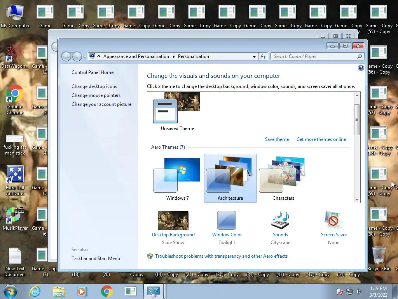Open Google Chrome from the taskbar

click(x=106, y=291)
